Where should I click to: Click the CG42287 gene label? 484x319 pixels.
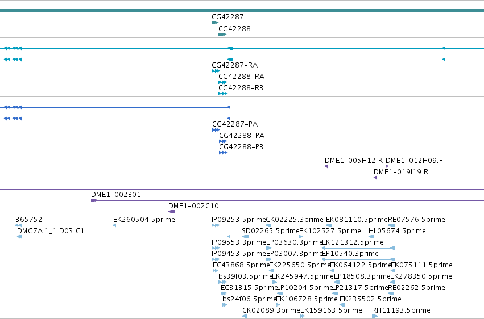(x=227, y=17)
